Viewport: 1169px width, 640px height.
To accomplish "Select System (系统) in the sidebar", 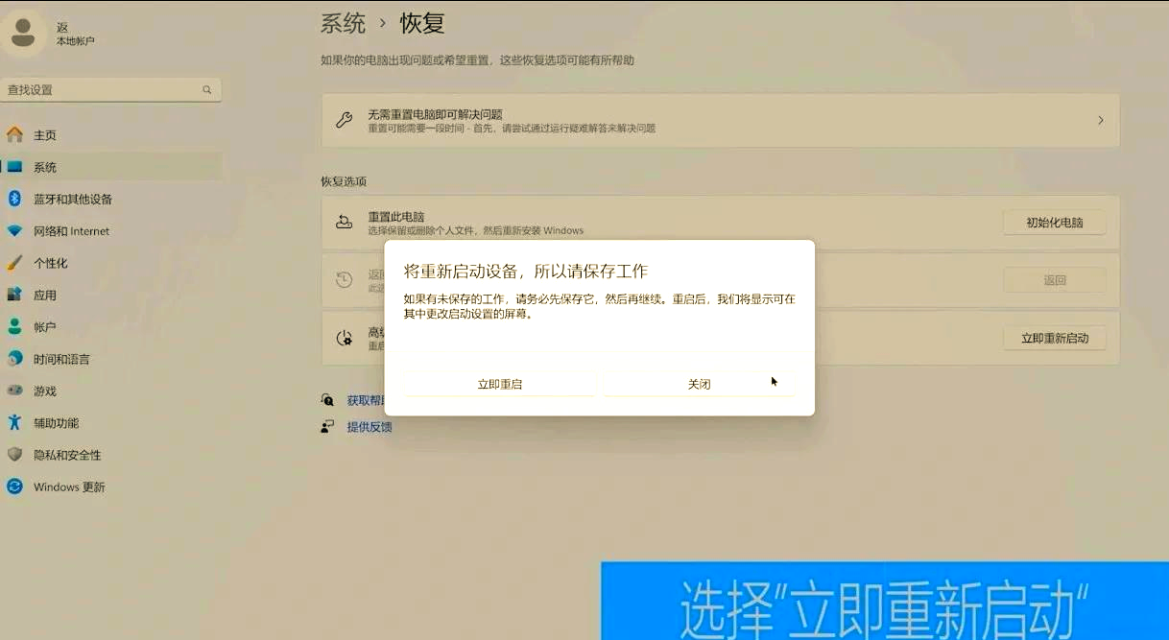I will [45, 167].
